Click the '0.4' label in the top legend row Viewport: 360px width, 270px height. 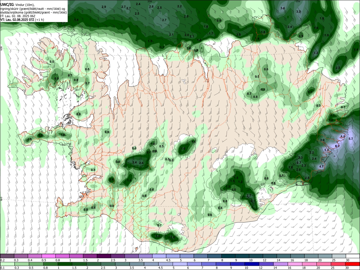[30, 260]
